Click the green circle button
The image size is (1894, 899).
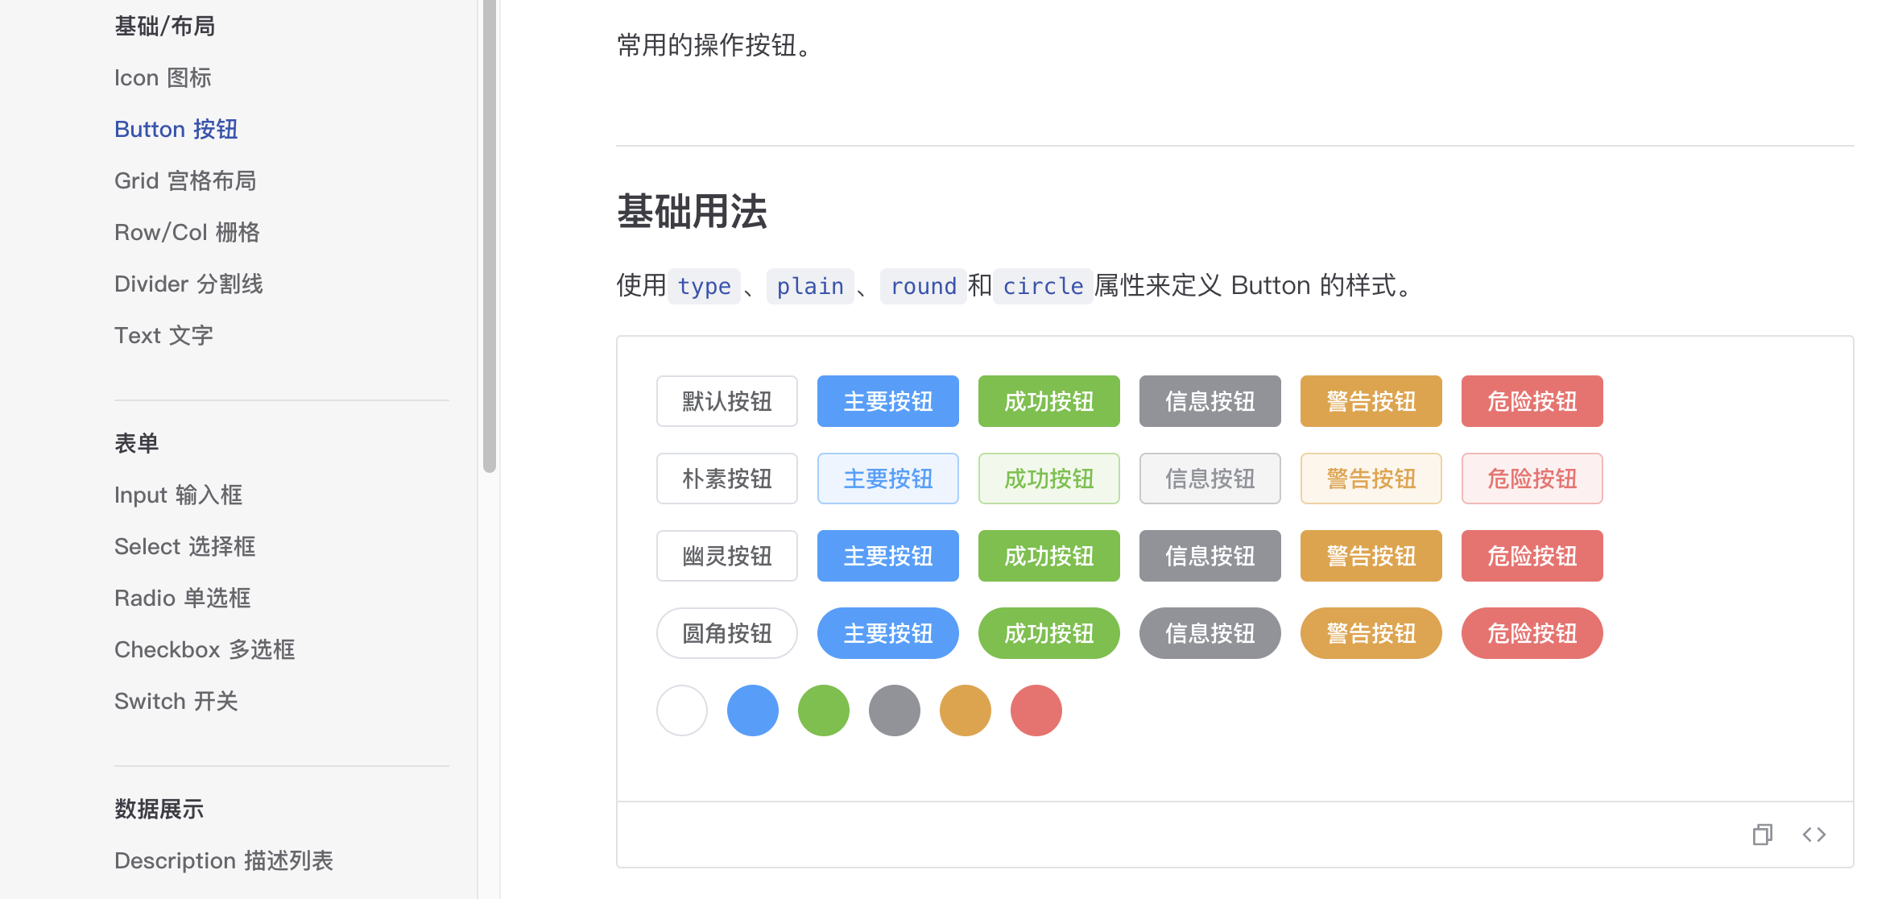(823, 710)
